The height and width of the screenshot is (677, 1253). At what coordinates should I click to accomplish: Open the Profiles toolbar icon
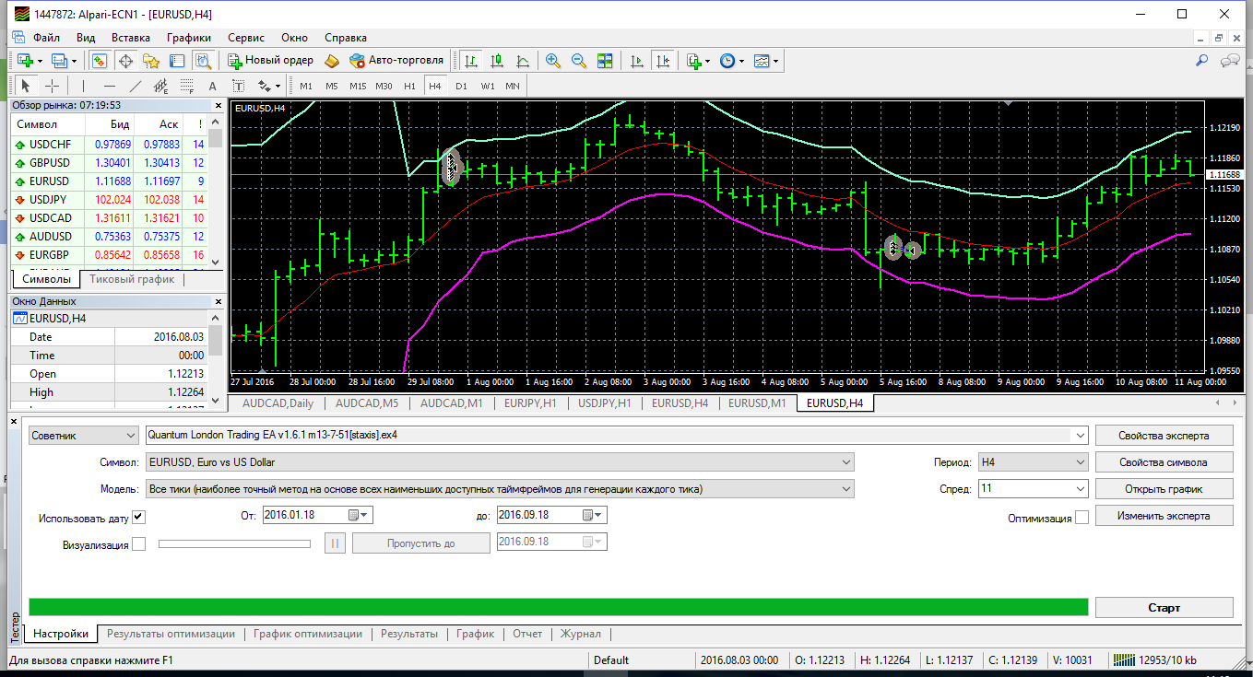[61, 61]
